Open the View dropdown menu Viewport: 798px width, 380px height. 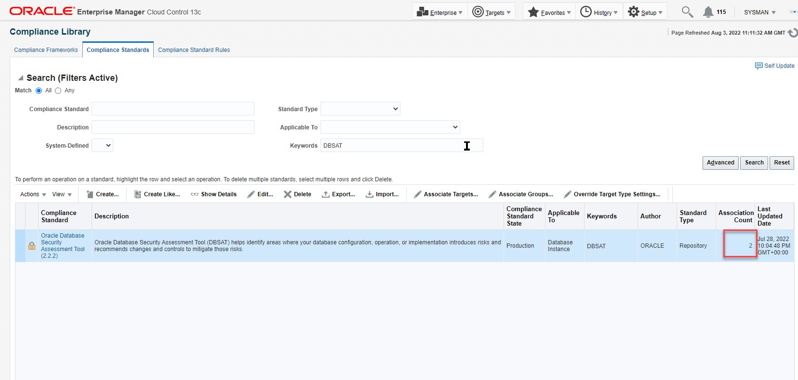[62, 194]
